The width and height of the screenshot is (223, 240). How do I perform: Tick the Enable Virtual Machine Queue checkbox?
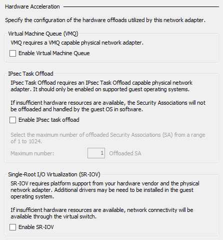tap(13, 54)
